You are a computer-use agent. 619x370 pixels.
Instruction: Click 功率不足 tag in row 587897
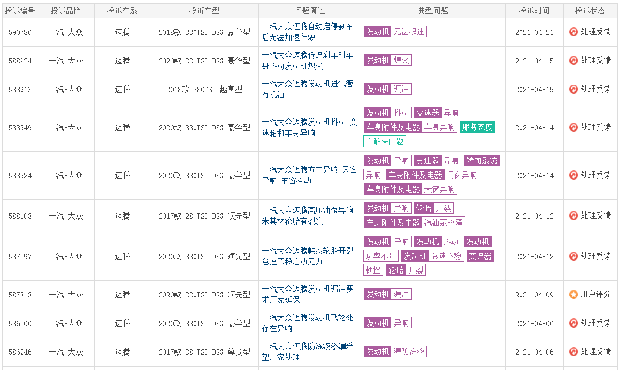(x=380, y=256)
